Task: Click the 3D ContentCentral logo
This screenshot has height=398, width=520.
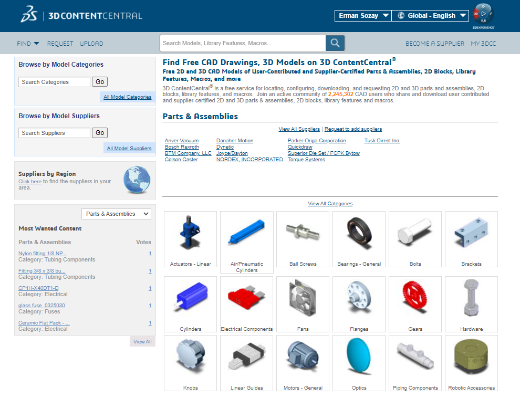Action: coord(81,15)
